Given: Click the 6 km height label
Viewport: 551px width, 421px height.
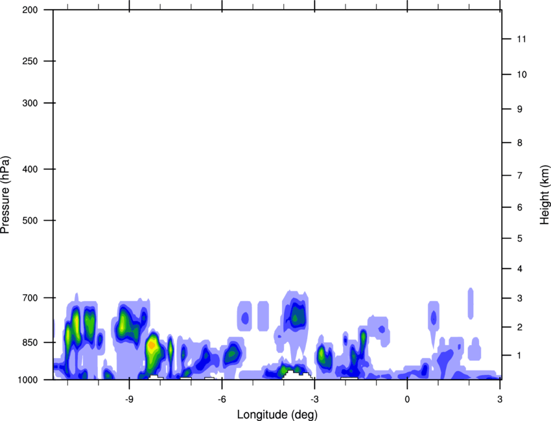Looking at the screenshot, I should 520,207.
